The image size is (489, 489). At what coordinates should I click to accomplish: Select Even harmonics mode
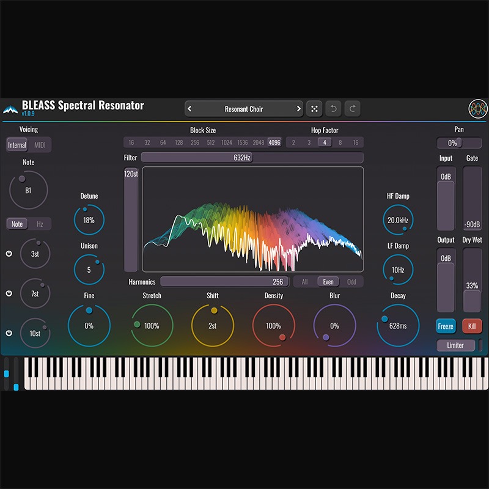tap(328, 282)
